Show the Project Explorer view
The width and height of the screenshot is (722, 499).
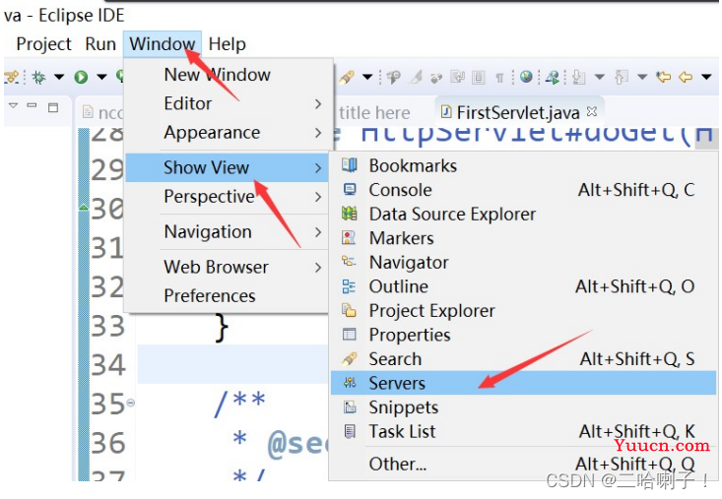[x=524, y=311]
